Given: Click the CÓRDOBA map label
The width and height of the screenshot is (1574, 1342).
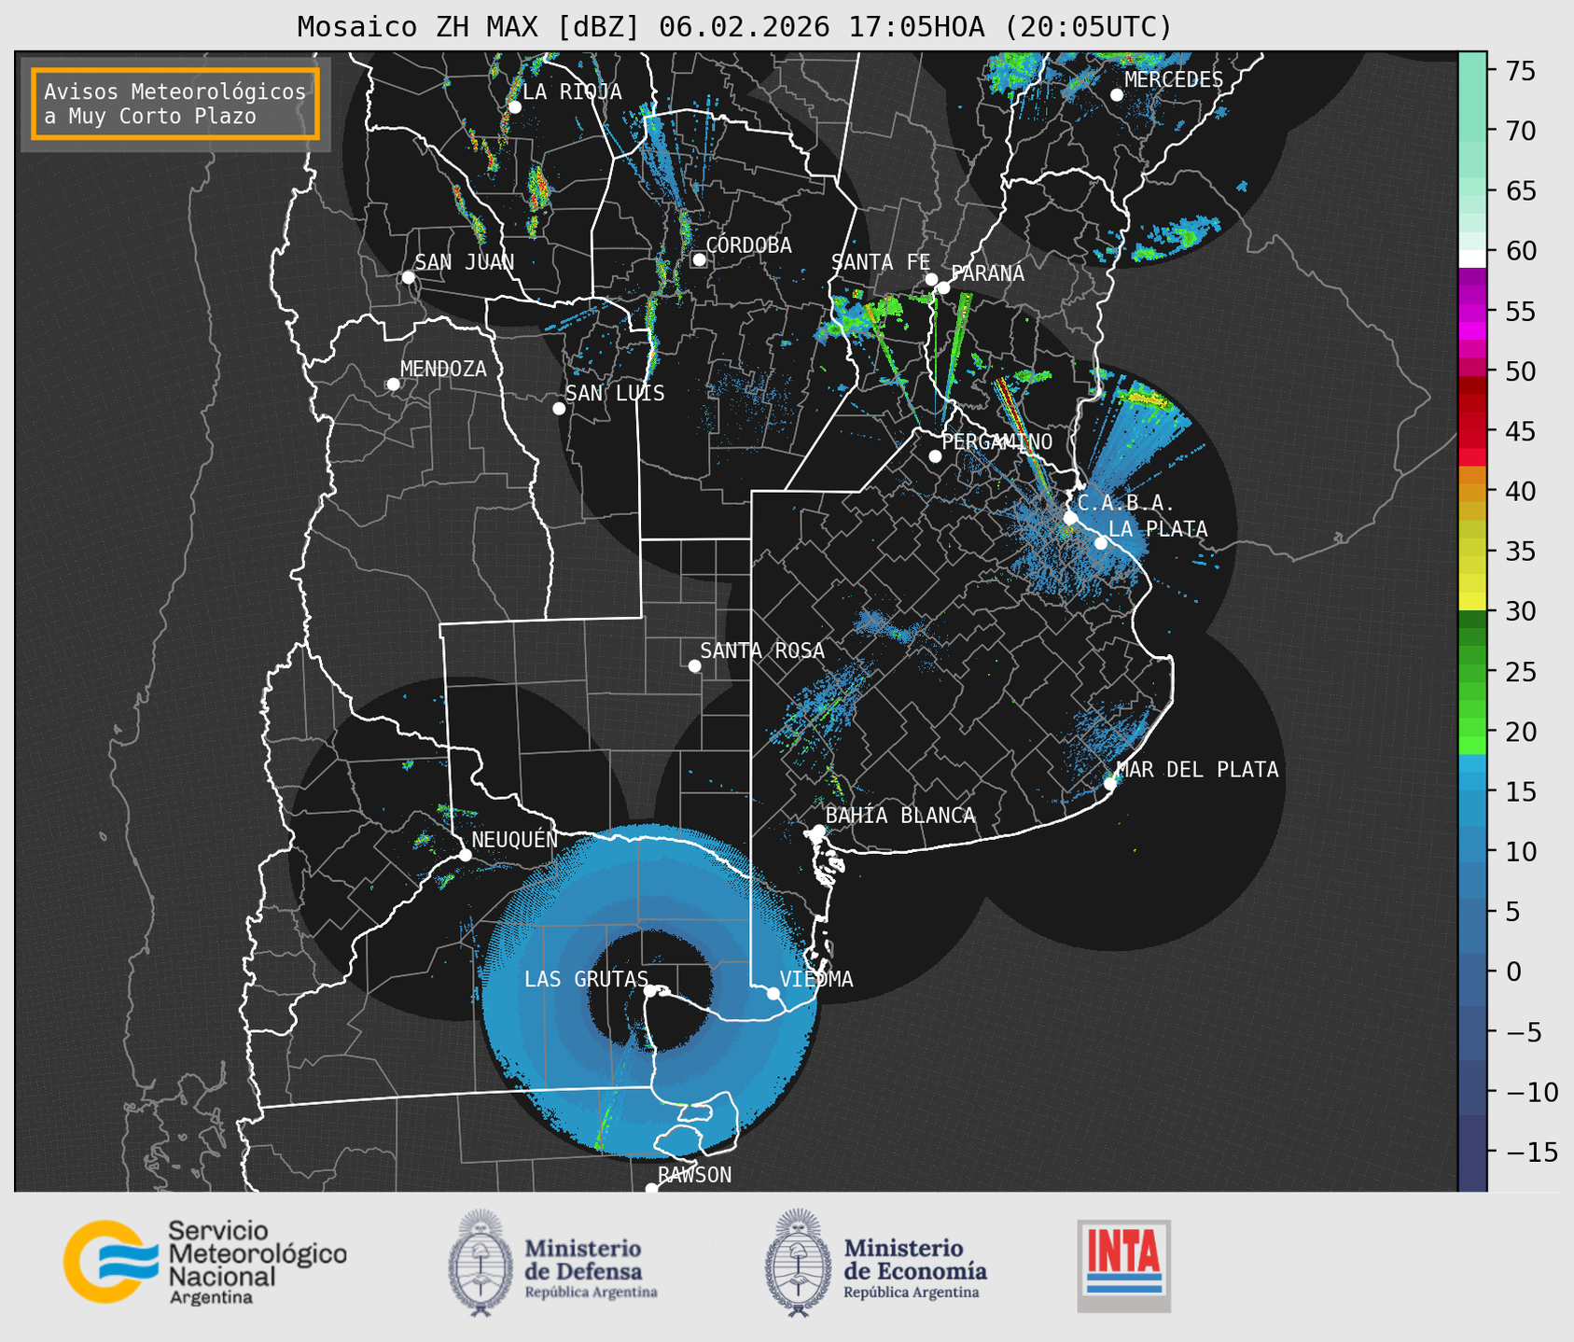Looking at the screenshot, I should click(748, 245).
